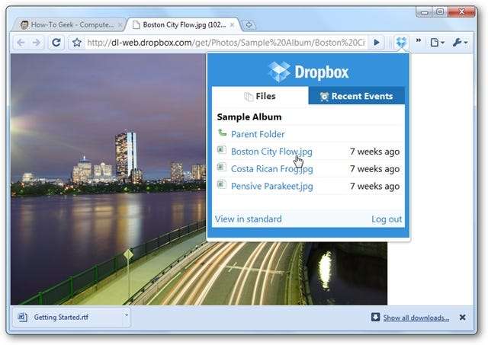The height and width of the screenshot is (345, 488).
Task: Select the Boston City Flow.jpg browser tab
Action: tap(183, 25)
